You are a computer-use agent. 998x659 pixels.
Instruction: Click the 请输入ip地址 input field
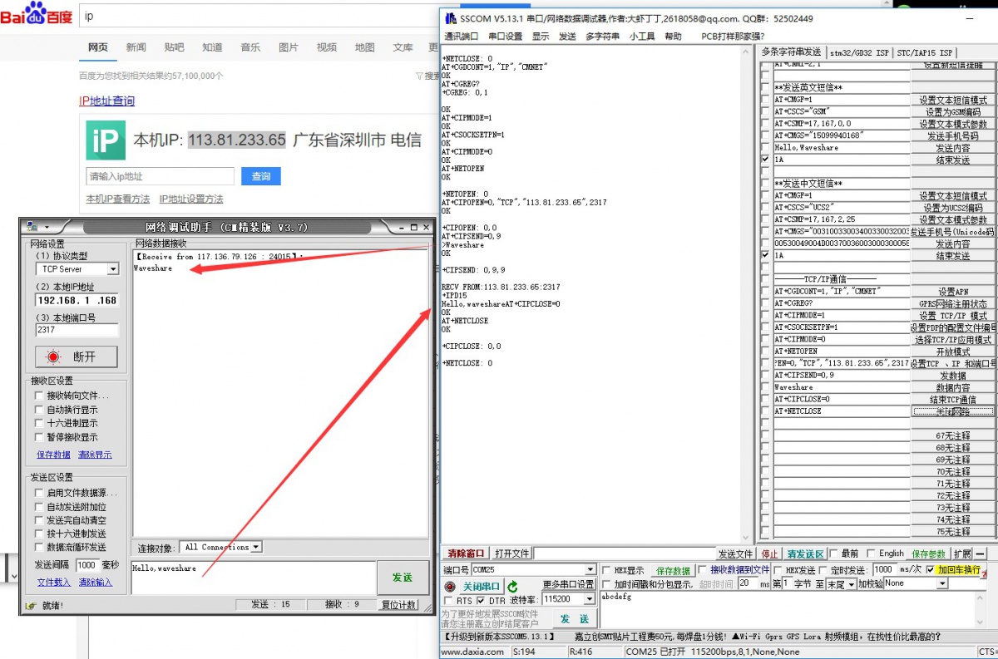(x=161, y=176)
